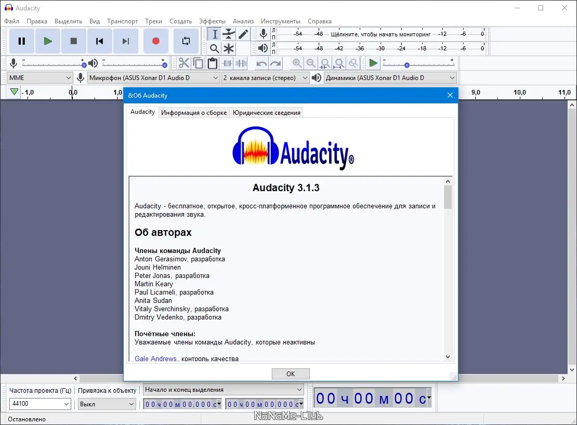This screenshot has width=577, height=425.
Task: Open the Эффекты menu
Action: [212, 21]
